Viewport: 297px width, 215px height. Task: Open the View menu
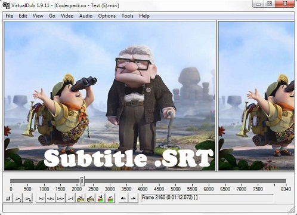click(x=38, y=16)
